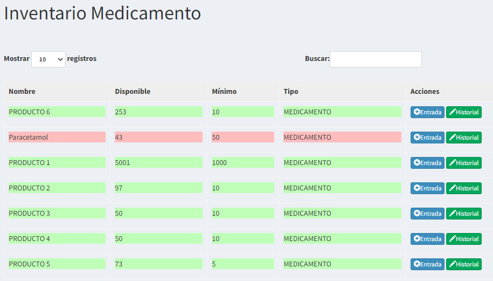Click the pencil icon on PRODUCTO 4 Historial

click(453, 238)
